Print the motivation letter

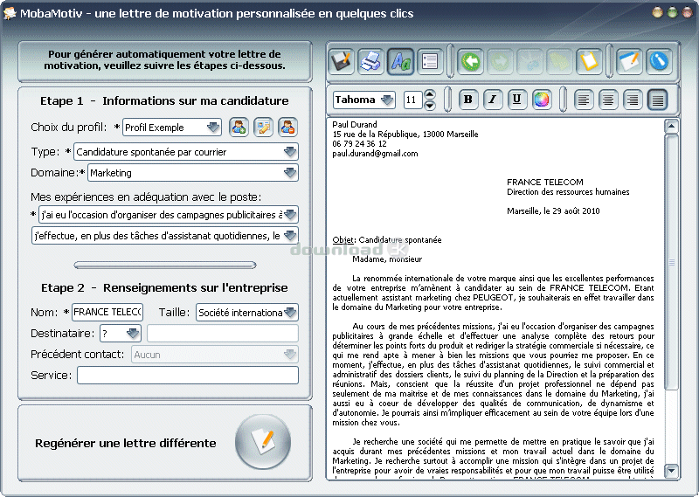[x=370, y=61]
